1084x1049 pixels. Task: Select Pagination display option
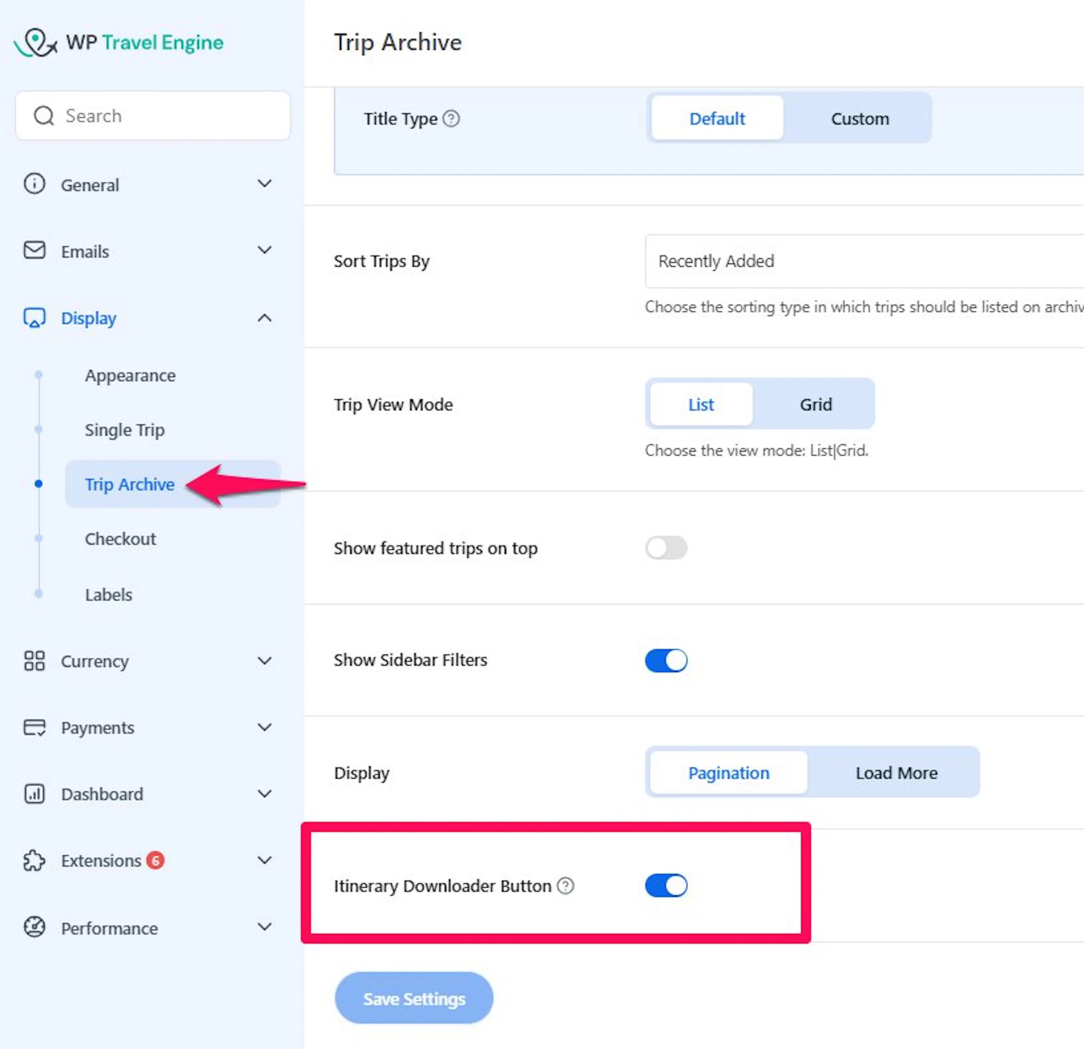coord(728,772)
